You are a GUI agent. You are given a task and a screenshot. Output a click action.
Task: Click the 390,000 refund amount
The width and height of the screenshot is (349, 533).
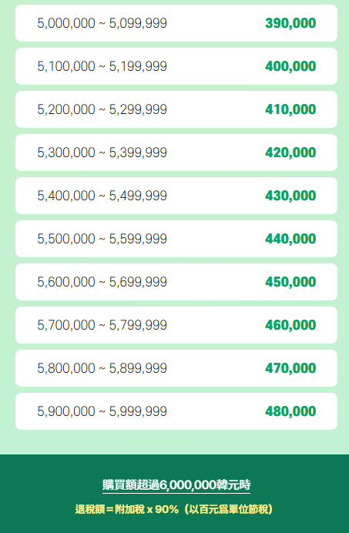(x=290, y=23)
